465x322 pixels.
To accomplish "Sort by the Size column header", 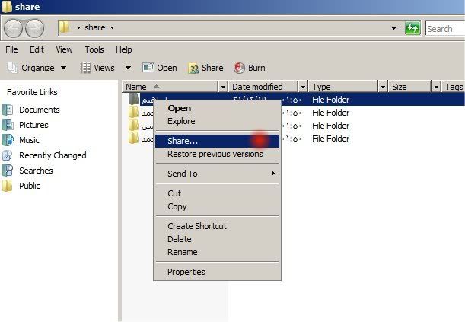I will coord(410,87).
